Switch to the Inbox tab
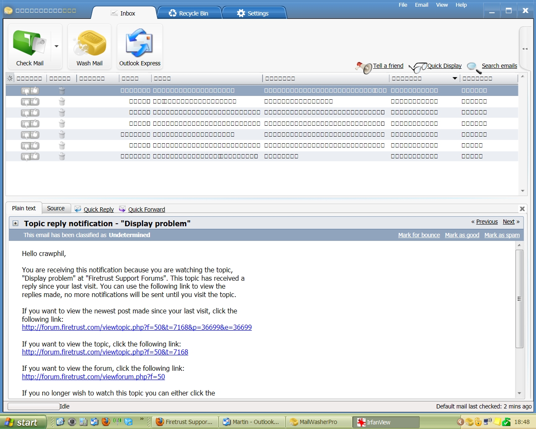This screenshot has width=536, height=429. [124, 13]
